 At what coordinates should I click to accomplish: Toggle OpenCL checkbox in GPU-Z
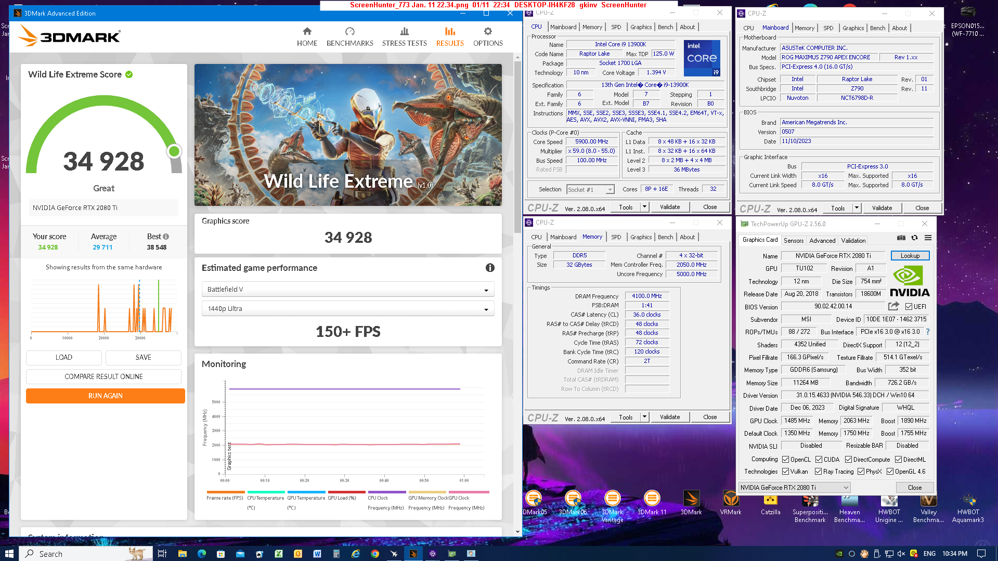click(x=786, y=460)
